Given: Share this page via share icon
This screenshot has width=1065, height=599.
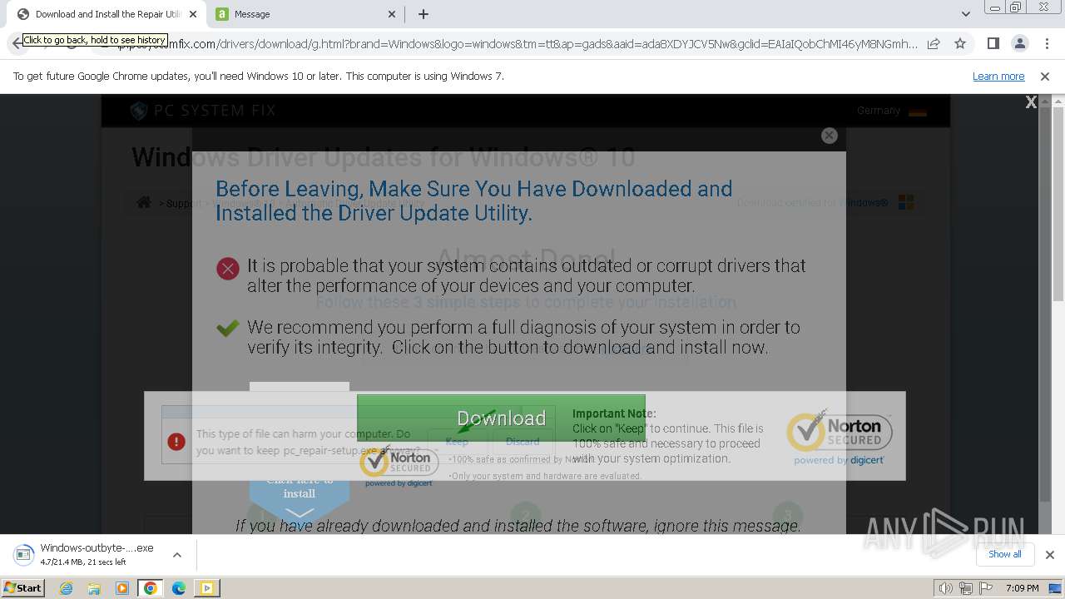Looking at the screenshot, I should 934,44.
